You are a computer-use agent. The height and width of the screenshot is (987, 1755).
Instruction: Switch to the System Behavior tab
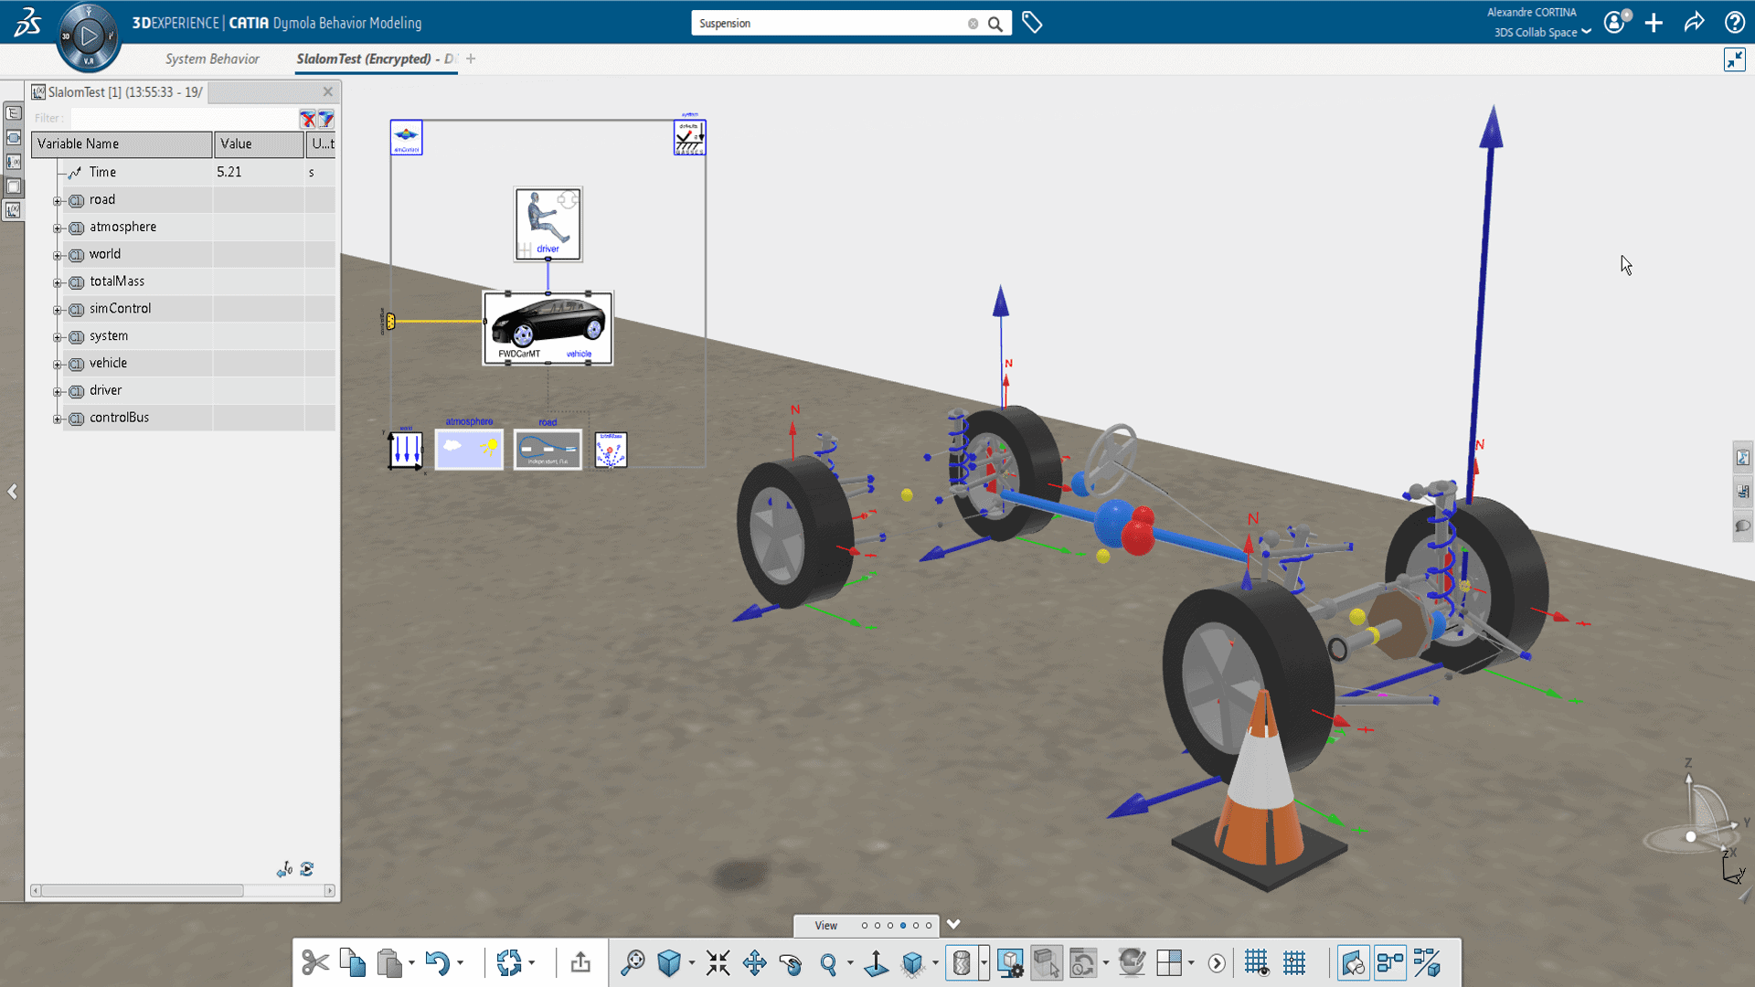click(213, 58)
